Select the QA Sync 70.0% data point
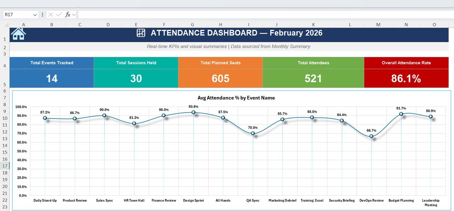Viewport: 454px width, 211px height. point(253,134)
